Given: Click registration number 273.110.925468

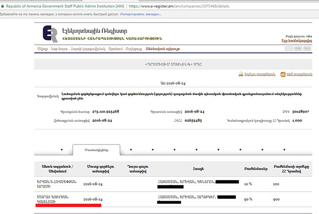Looking at the screenshot, I should 106,112.
